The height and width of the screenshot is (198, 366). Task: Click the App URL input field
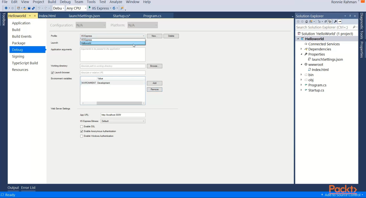tap(123, 115)
